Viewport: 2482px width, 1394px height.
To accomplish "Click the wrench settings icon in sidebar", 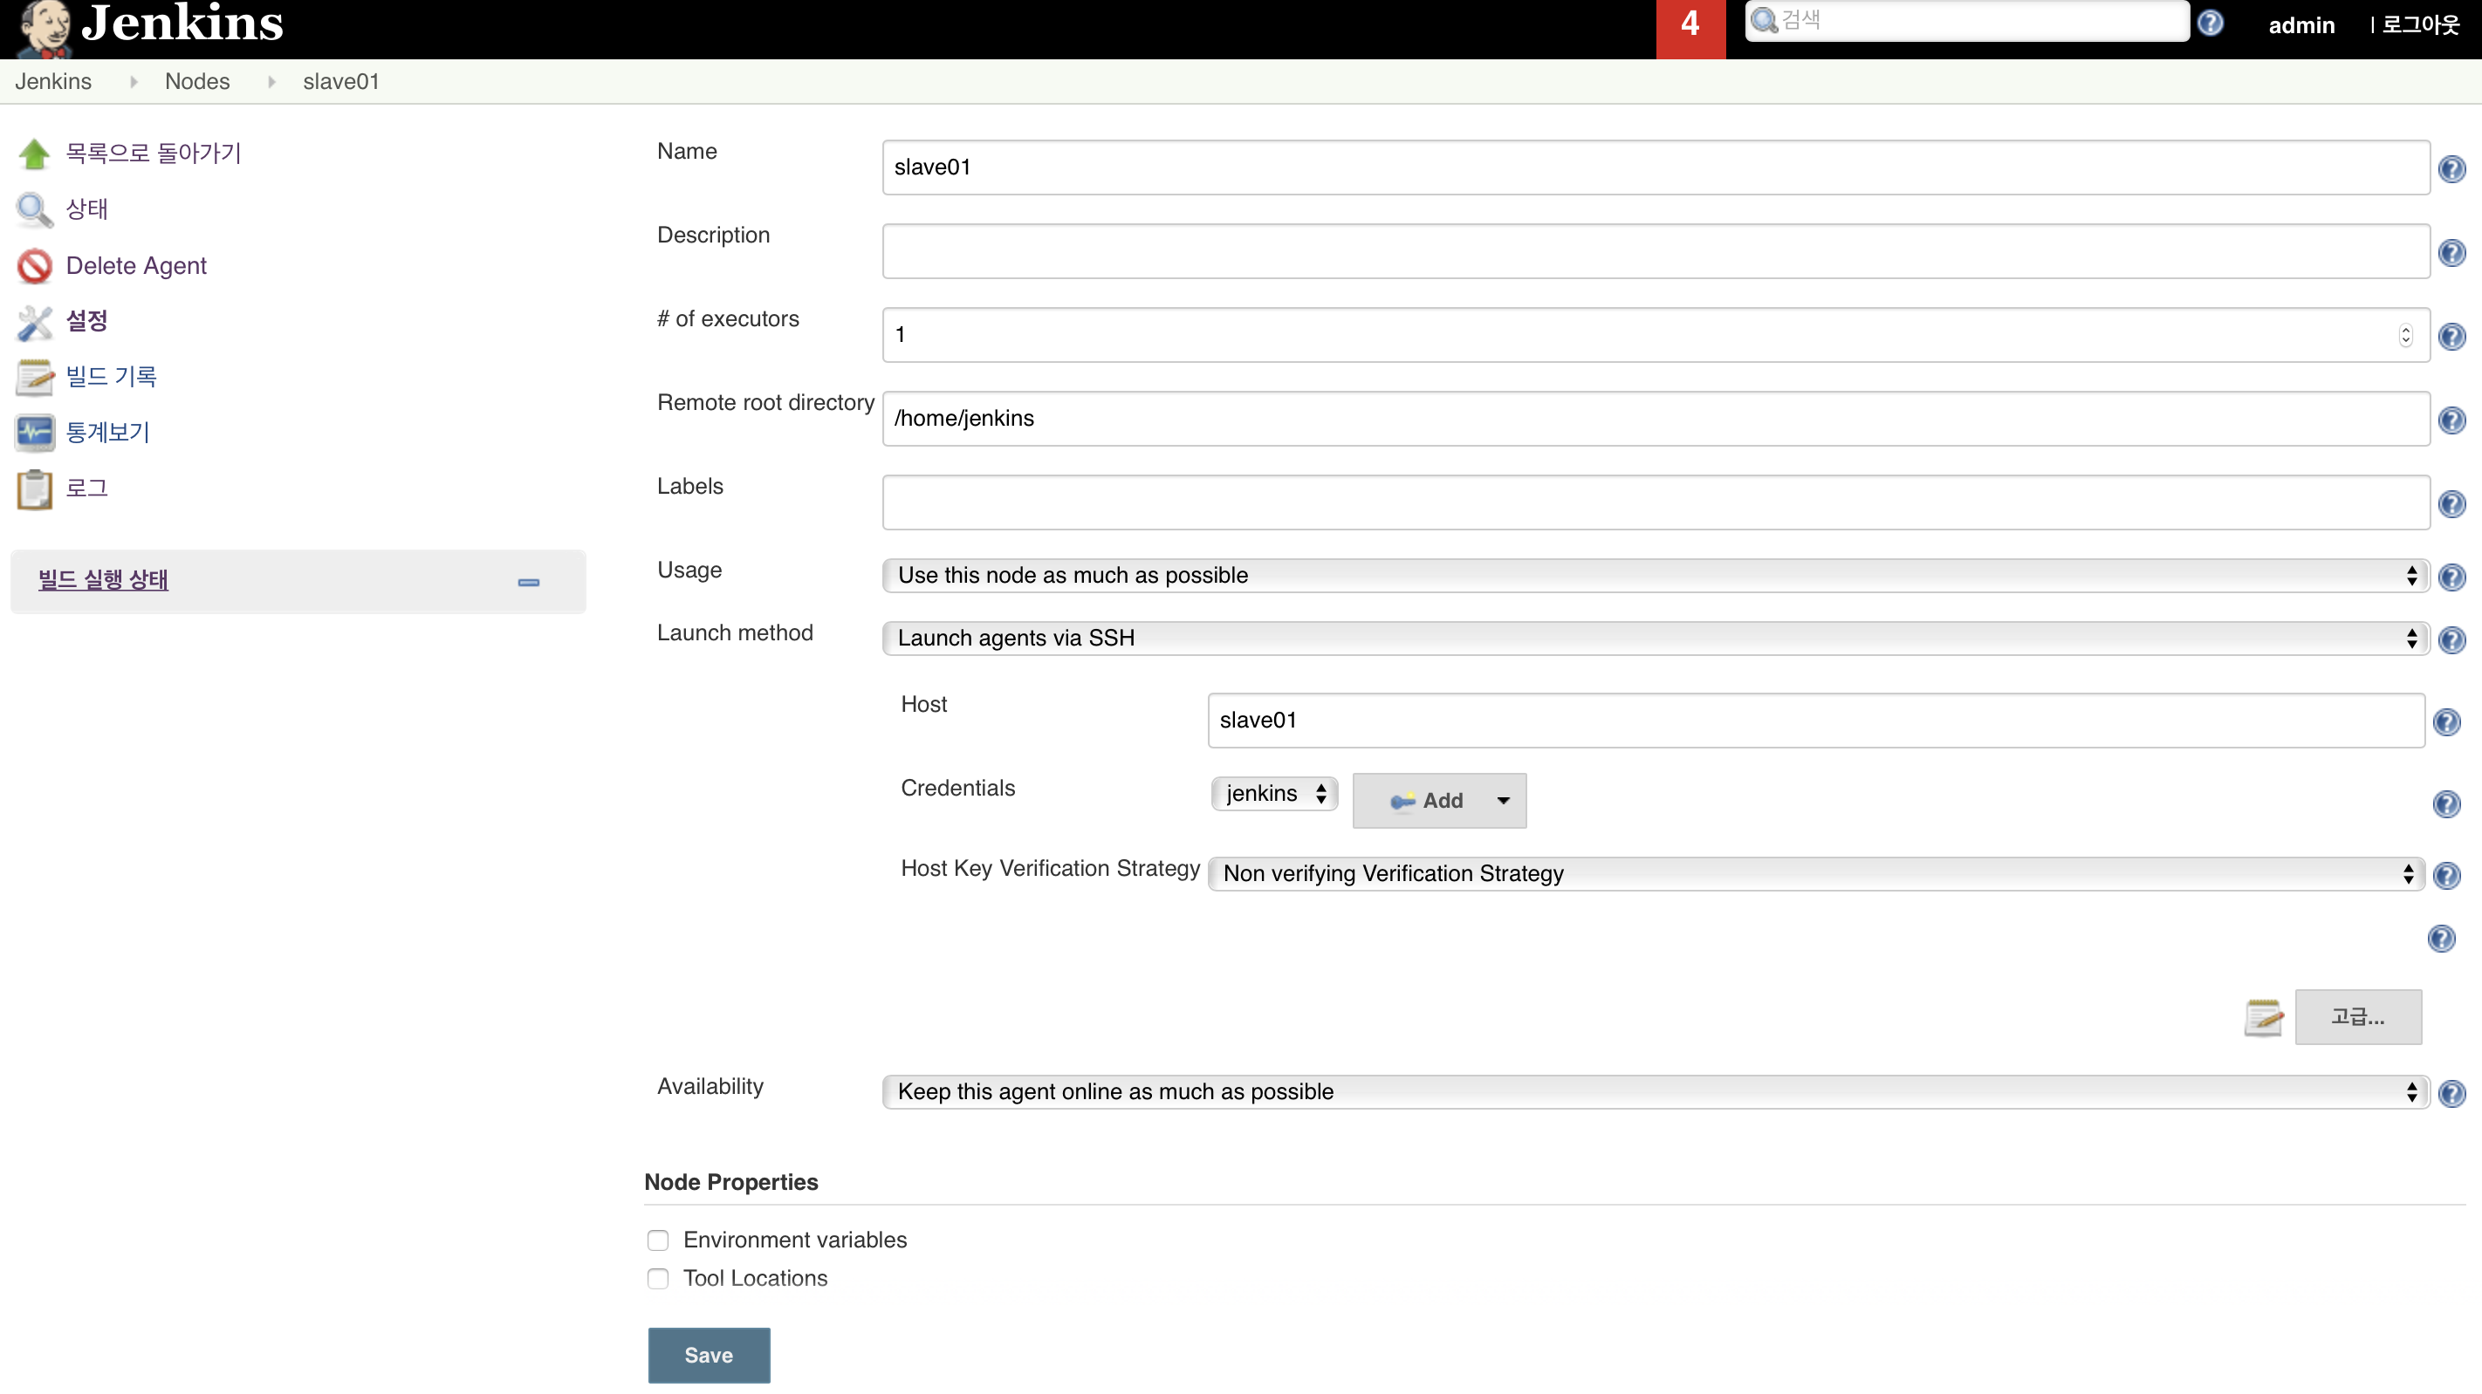I will click(35, 322).
